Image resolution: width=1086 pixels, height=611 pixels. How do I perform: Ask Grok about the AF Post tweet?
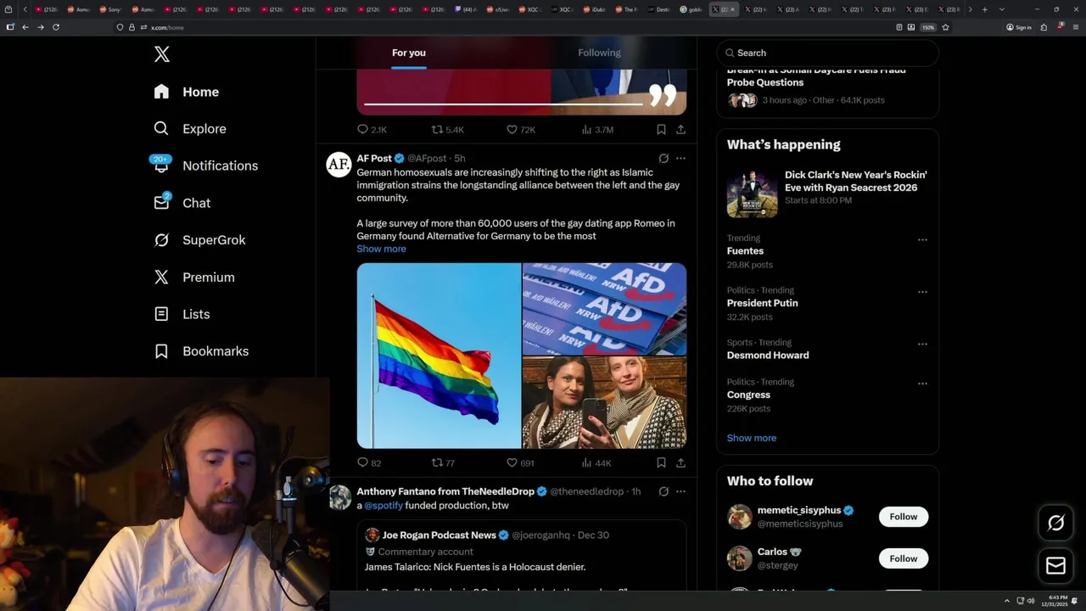[663, 158]
